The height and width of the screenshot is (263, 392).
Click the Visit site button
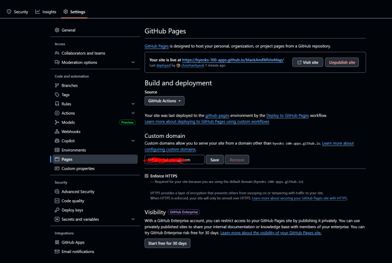click(x=308, y=62)
